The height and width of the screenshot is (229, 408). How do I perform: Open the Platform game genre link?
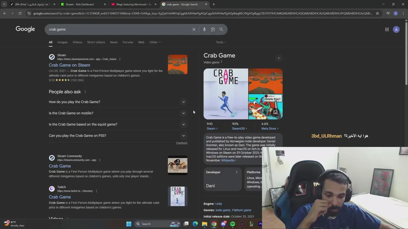point(242,210)
